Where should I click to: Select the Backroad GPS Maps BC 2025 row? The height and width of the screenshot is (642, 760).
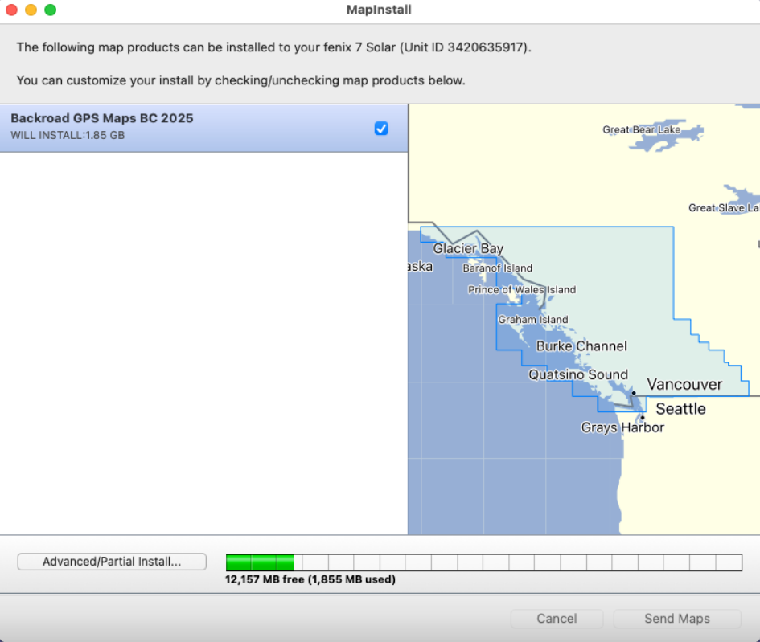click(203, 129)
